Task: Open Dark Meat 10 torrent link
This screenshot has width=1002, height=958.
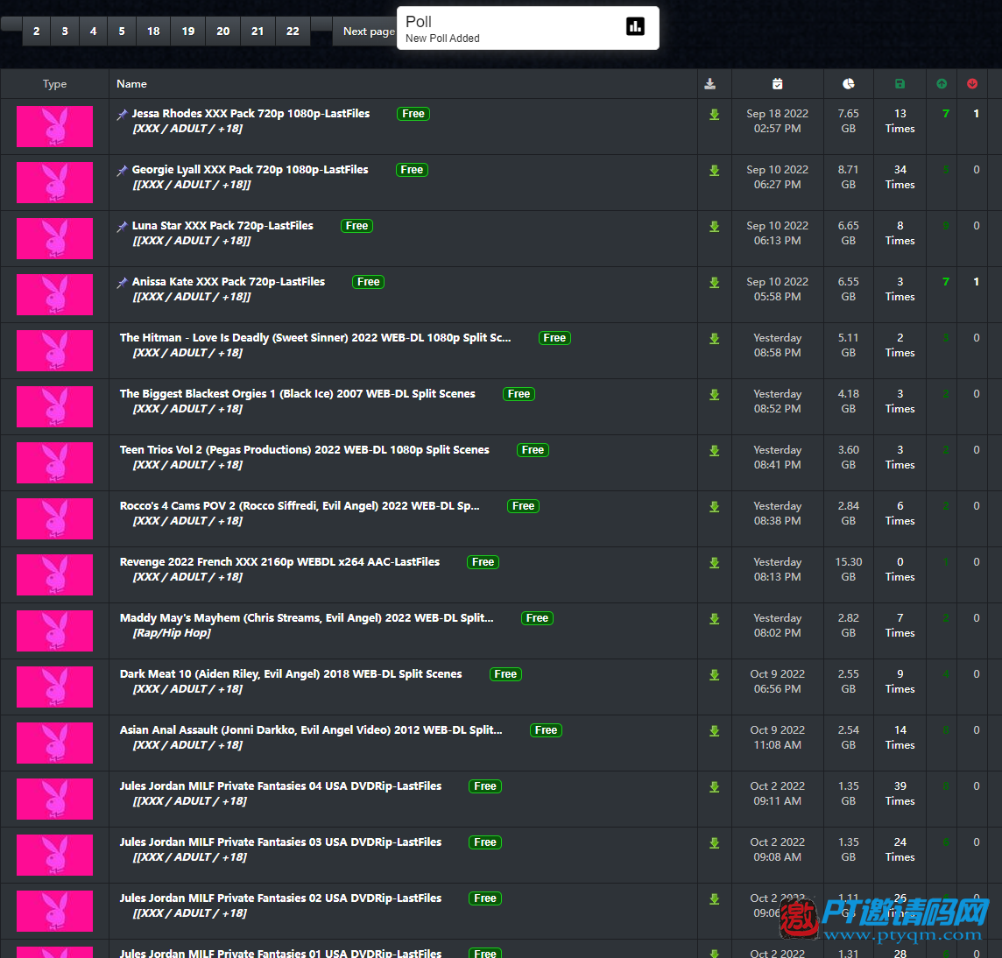Action: point(291,674)
